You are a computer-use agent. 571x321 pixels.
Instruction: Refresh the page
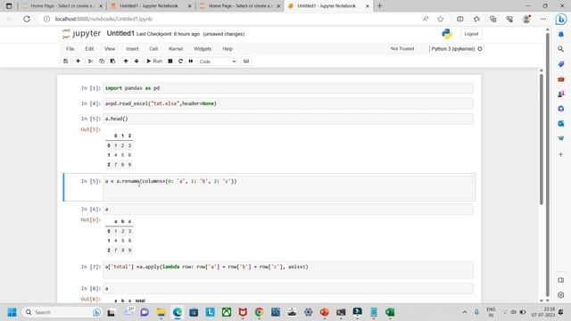click(x=27, y=19)
